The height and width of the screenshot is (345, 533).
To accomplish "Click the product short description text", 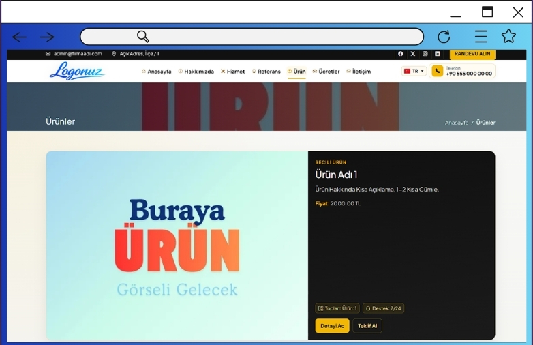I will click(x=377, y=190).
